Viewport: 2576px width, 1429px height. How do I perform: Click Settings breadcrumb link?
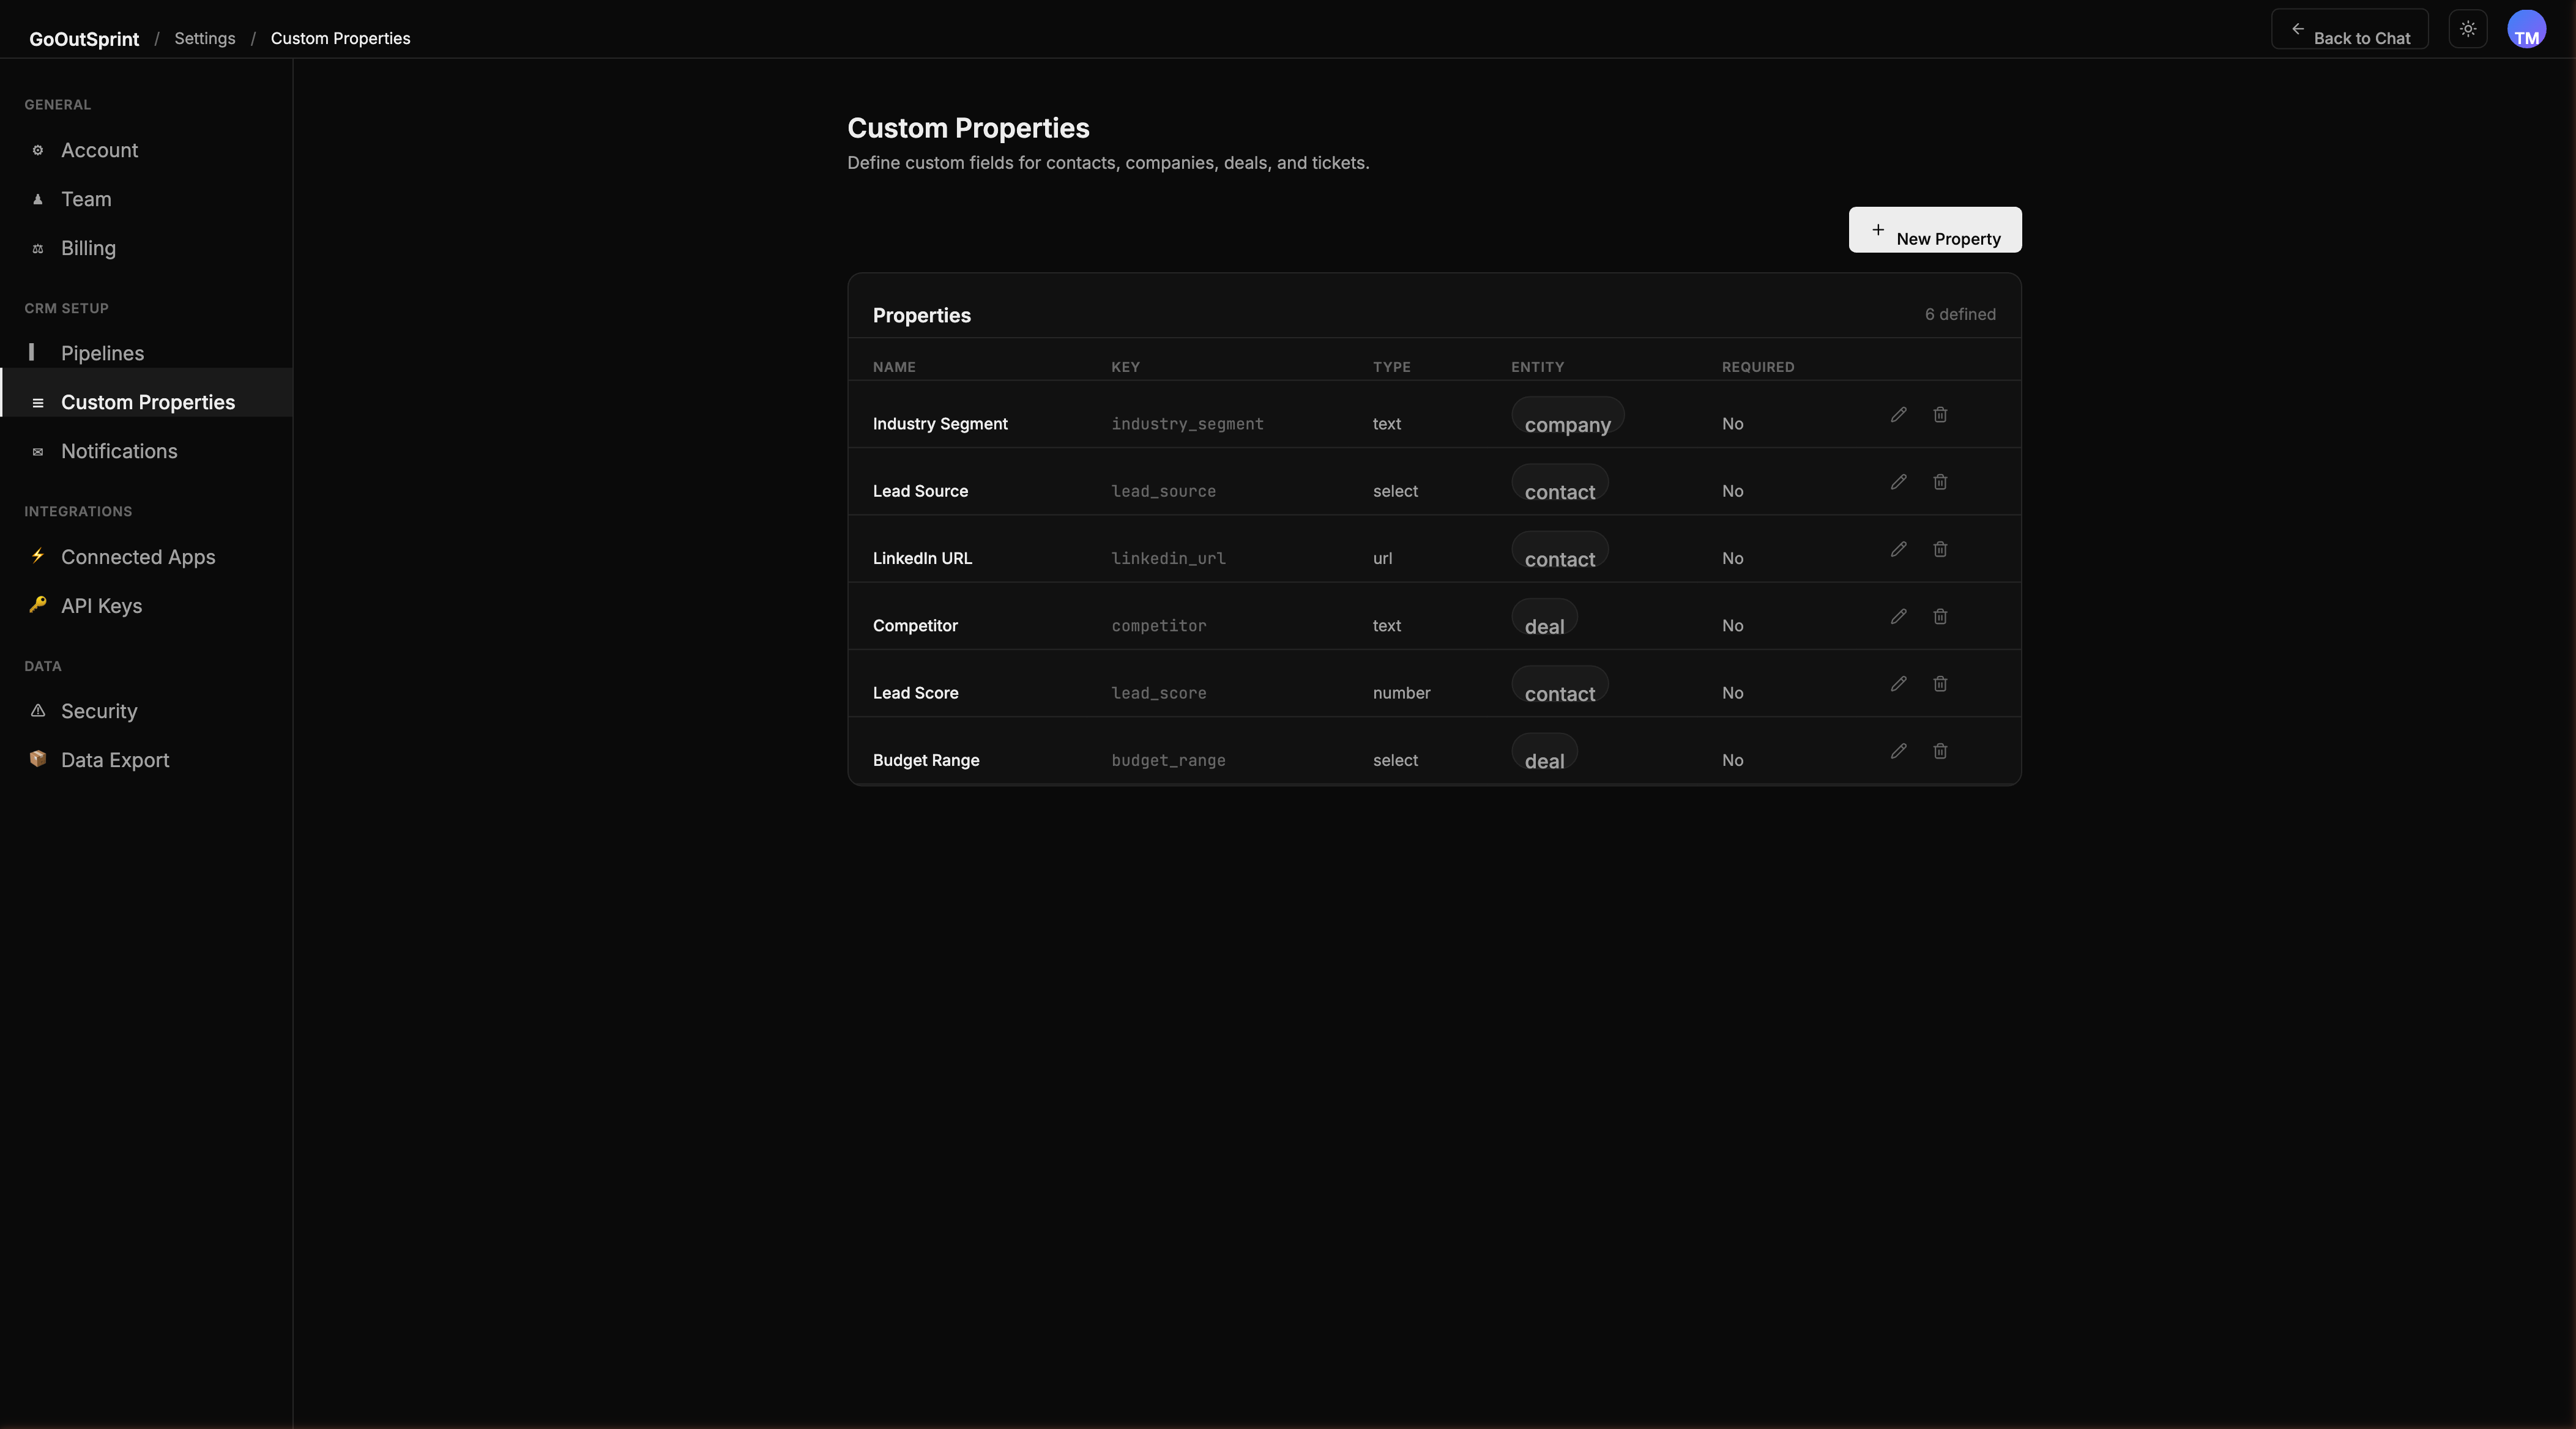tap(205, 38)
